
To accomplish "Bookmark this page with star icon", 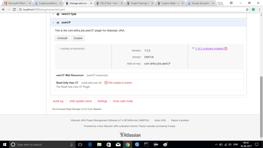I will click(247, 9).
